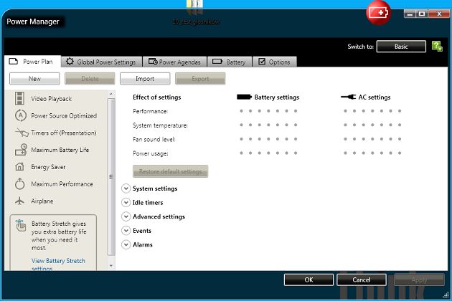Click the Apply button

[x=419, y=279]
